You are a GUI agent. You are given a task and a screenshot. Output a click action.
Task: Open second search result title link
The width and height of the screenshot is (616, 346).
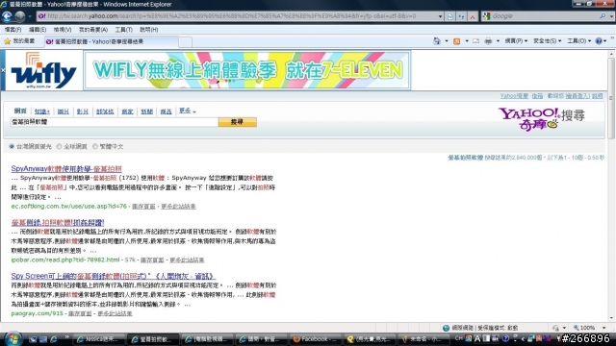click(58, 222)
